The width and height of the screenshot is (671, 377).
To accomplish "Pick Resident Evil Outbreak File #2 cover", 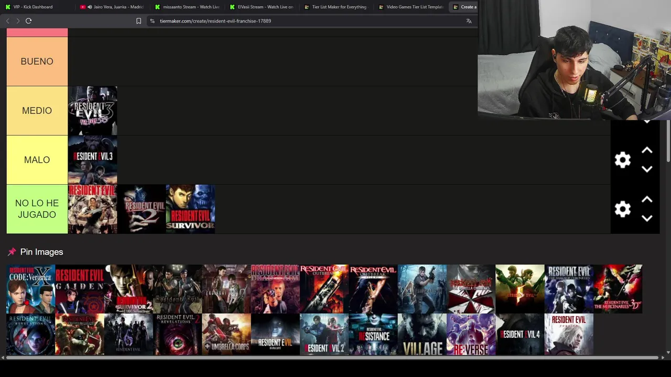I will (373, 289).
